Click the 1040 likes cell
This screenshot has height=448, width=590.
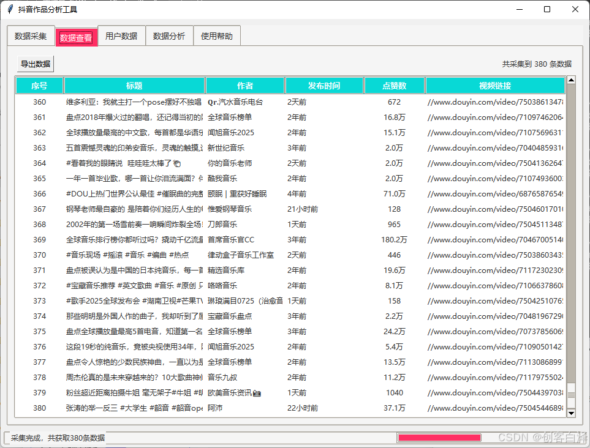(395, 393)
